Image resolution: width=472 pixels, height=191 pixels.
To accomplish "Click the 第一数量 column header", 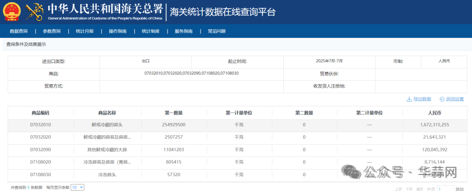I will coord(174,113).
